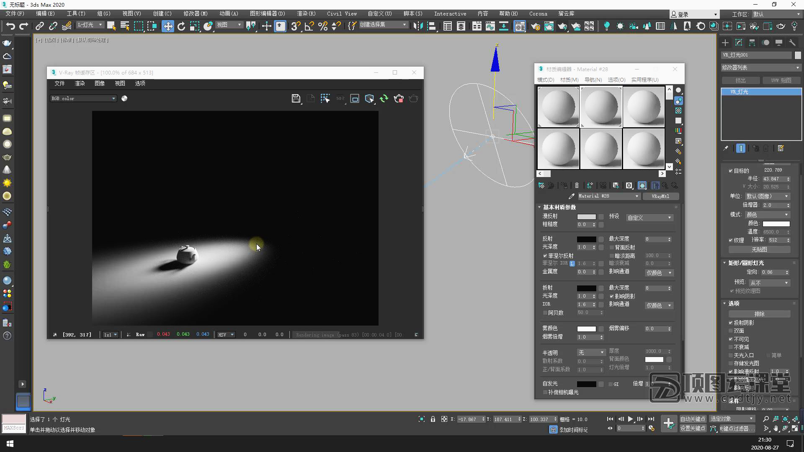Click the VRayMtl material type button
804x452 pixels.
coord(660,196)
